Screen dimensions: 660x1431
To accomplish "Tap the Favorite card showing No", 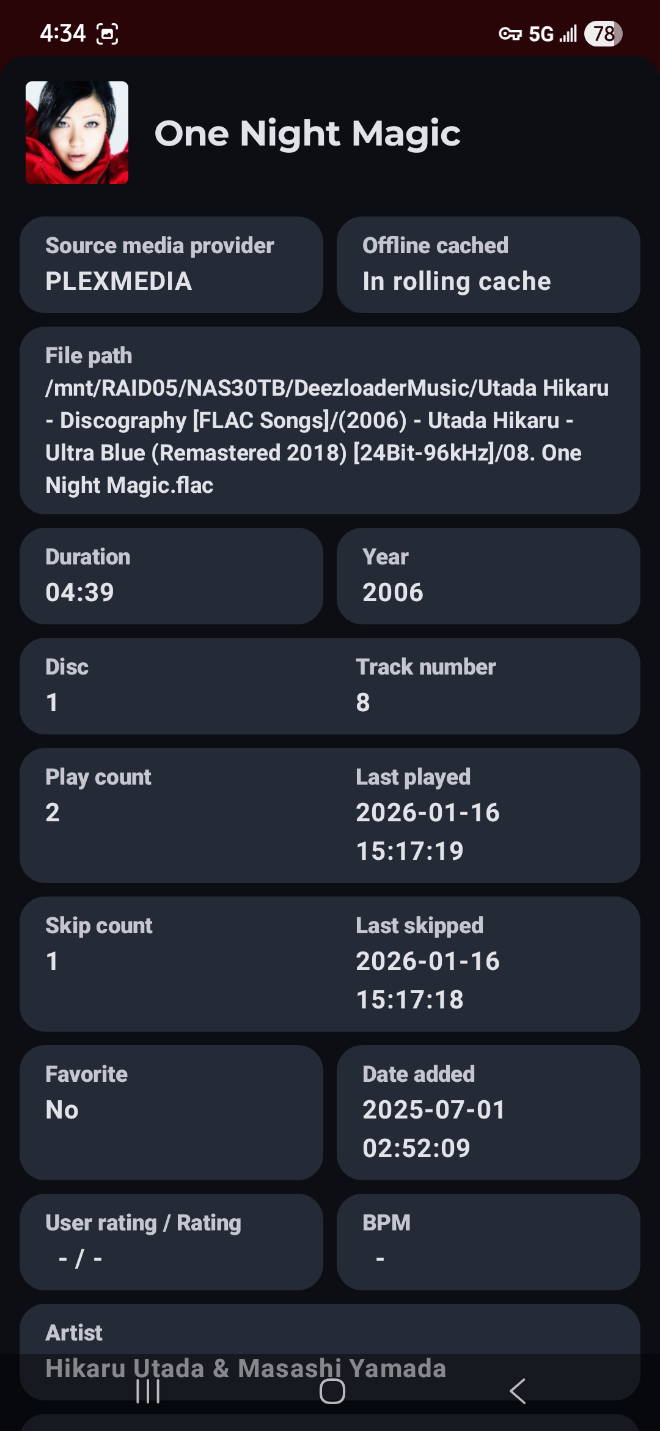I will (x=171, y=1112).
